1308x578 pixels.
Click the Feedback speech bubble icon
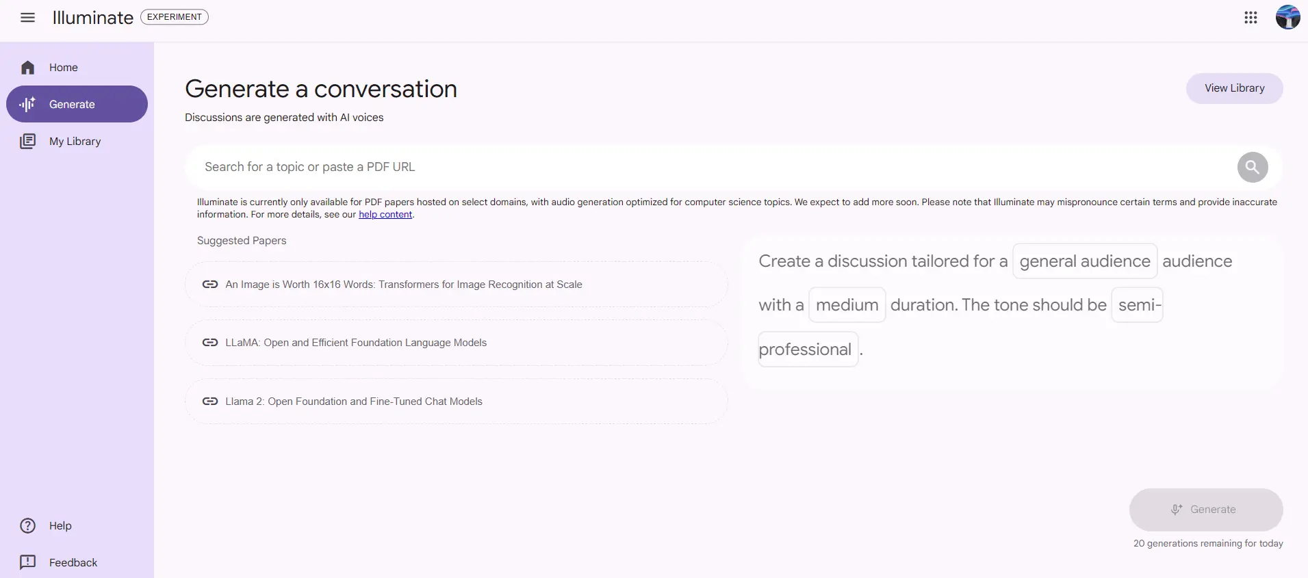[27, 562]
